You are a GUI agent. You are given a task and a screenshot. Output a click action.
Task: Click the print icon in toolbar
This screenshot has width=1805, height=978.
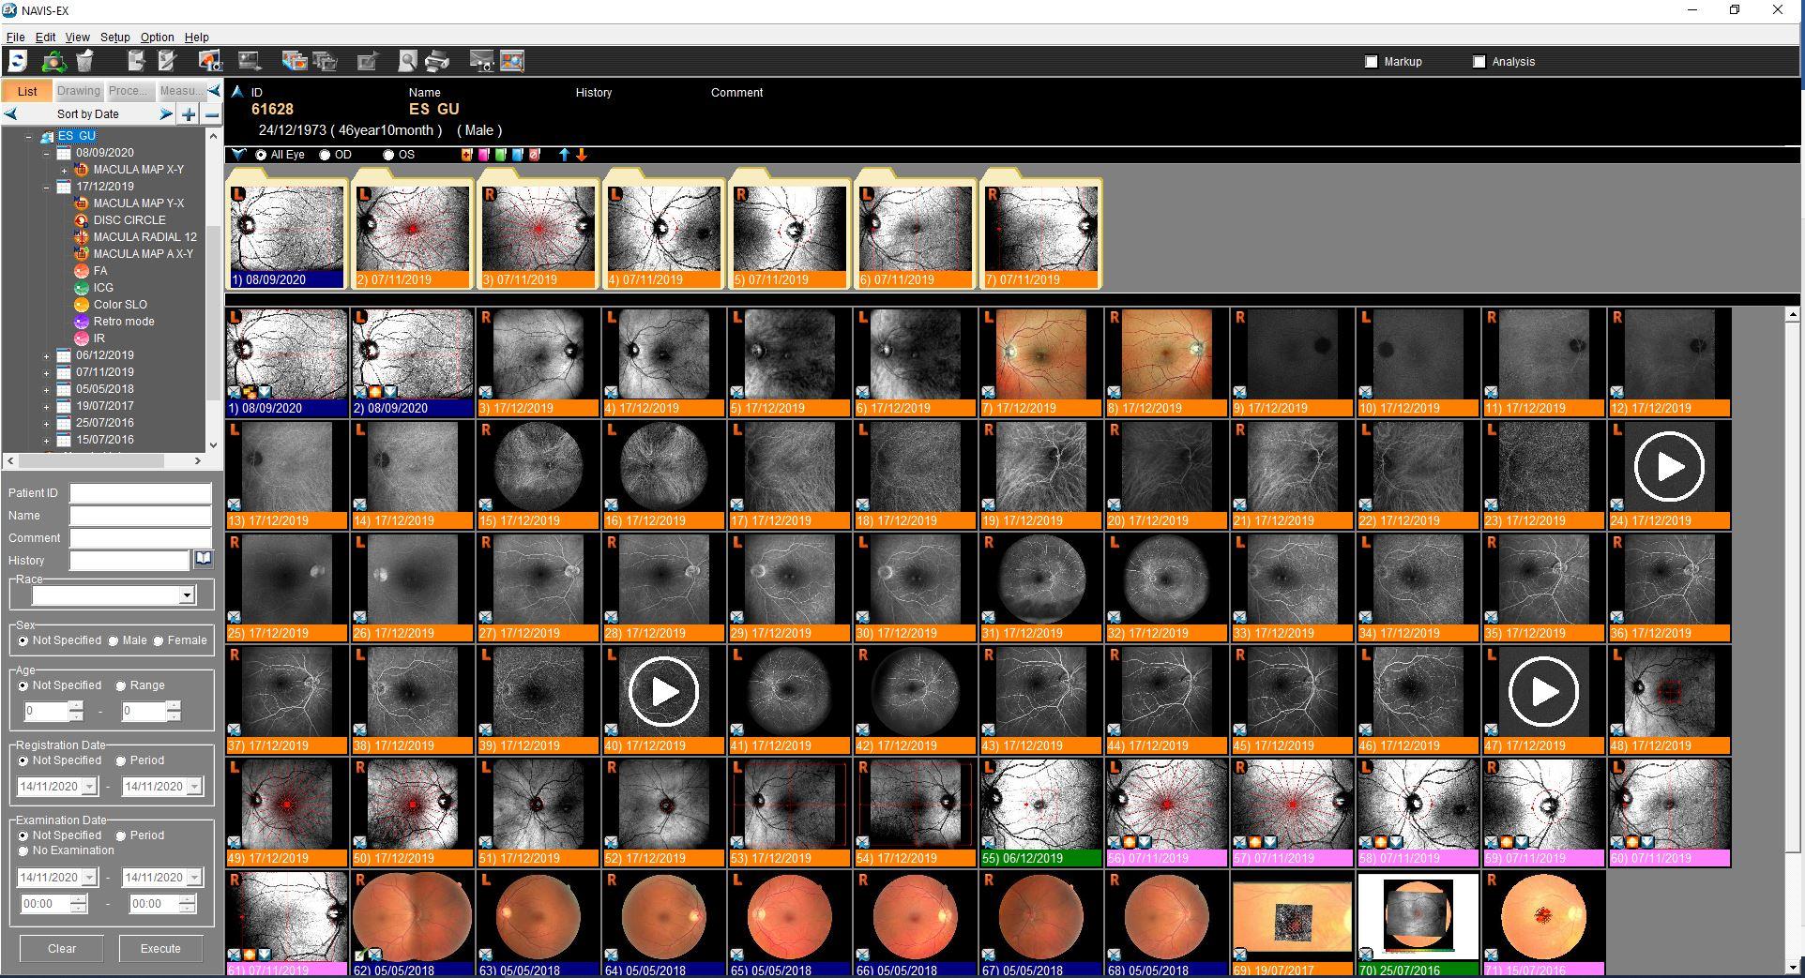tap(437, 62)
